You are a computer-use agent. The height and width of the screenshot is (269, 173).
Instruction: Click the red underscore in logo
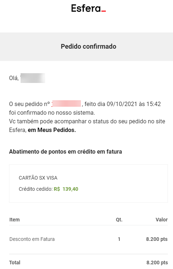pos(104,11)
